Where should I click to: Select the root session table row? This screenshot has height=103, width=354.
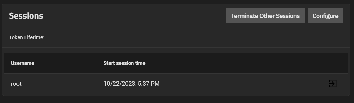(x=176, y=84)
